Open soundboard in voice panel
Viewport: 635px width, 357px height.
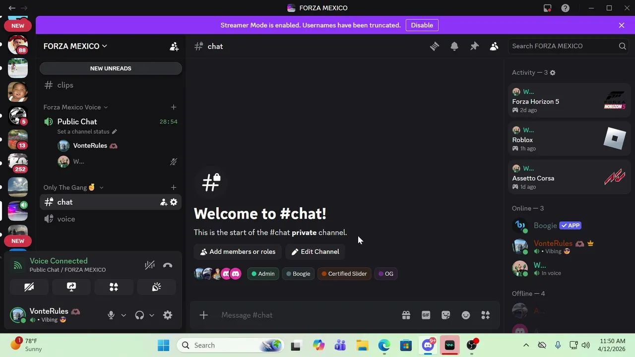click(156, 287)
